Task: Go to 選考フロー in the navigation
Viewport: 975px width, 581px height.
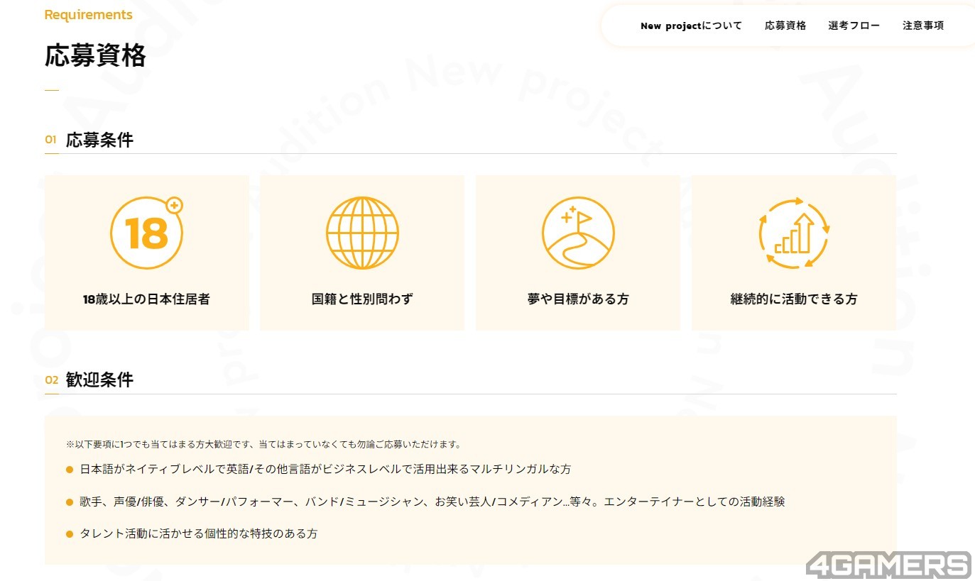Action: (x=854, y=26)
